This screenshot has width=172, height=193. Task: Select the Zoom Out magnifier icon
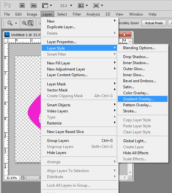[30, 23]
